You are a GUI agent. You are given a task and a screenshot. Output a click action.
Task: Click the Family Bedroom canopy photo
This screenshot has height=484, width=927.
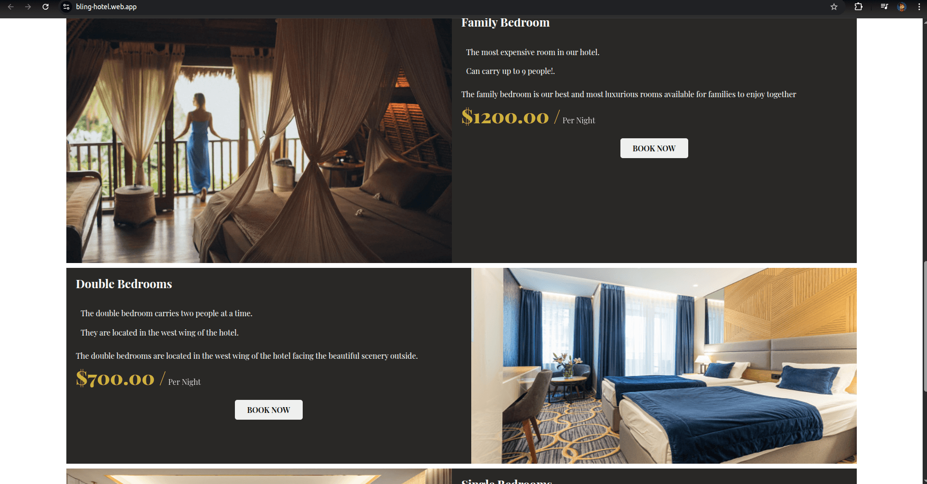pyautogui.click(x=259, y=141)
